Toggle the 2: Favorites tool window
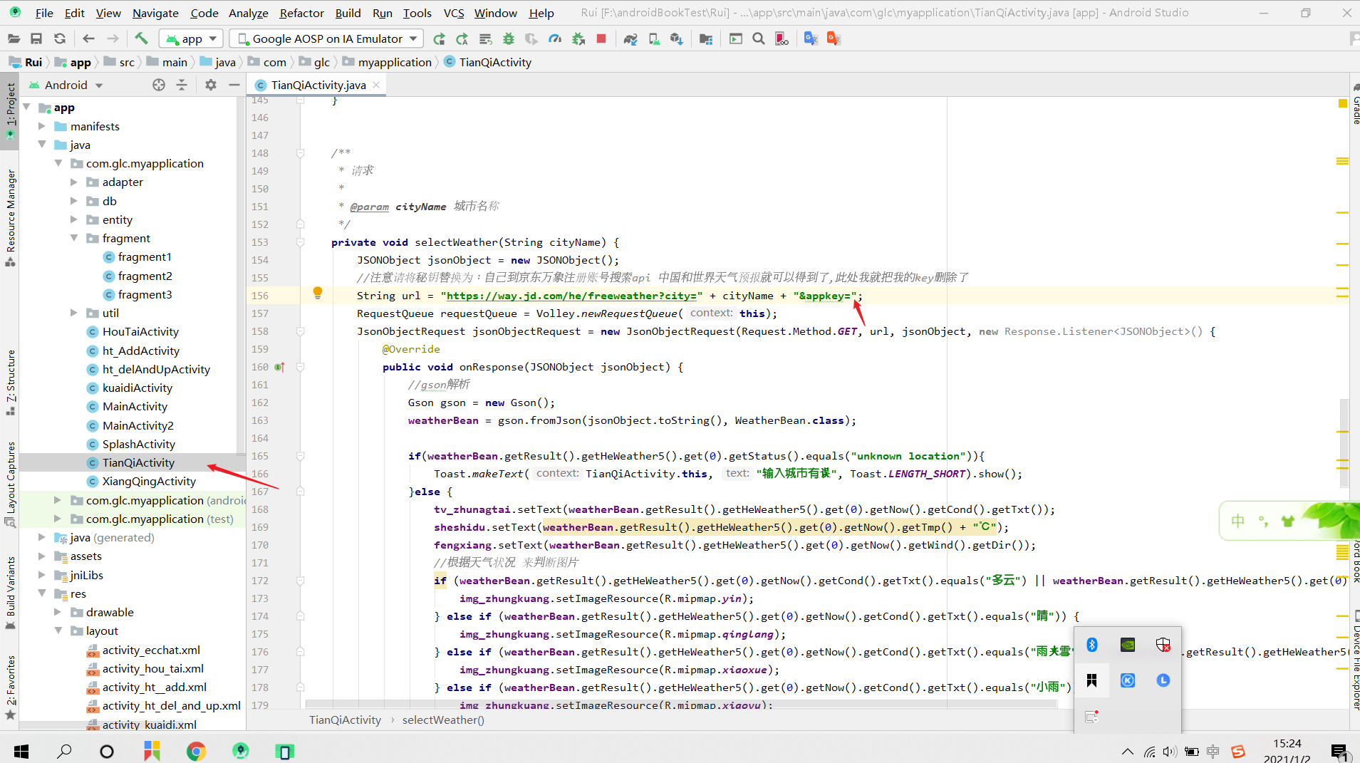1360x763 pixels. pyautogui.click(x=10, y=687)
